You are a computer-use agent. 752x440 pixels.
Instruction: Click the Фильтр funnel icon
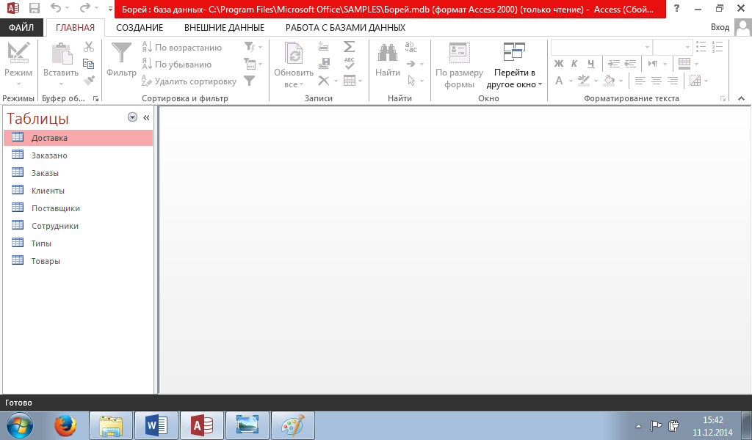(x=121, y=53)
